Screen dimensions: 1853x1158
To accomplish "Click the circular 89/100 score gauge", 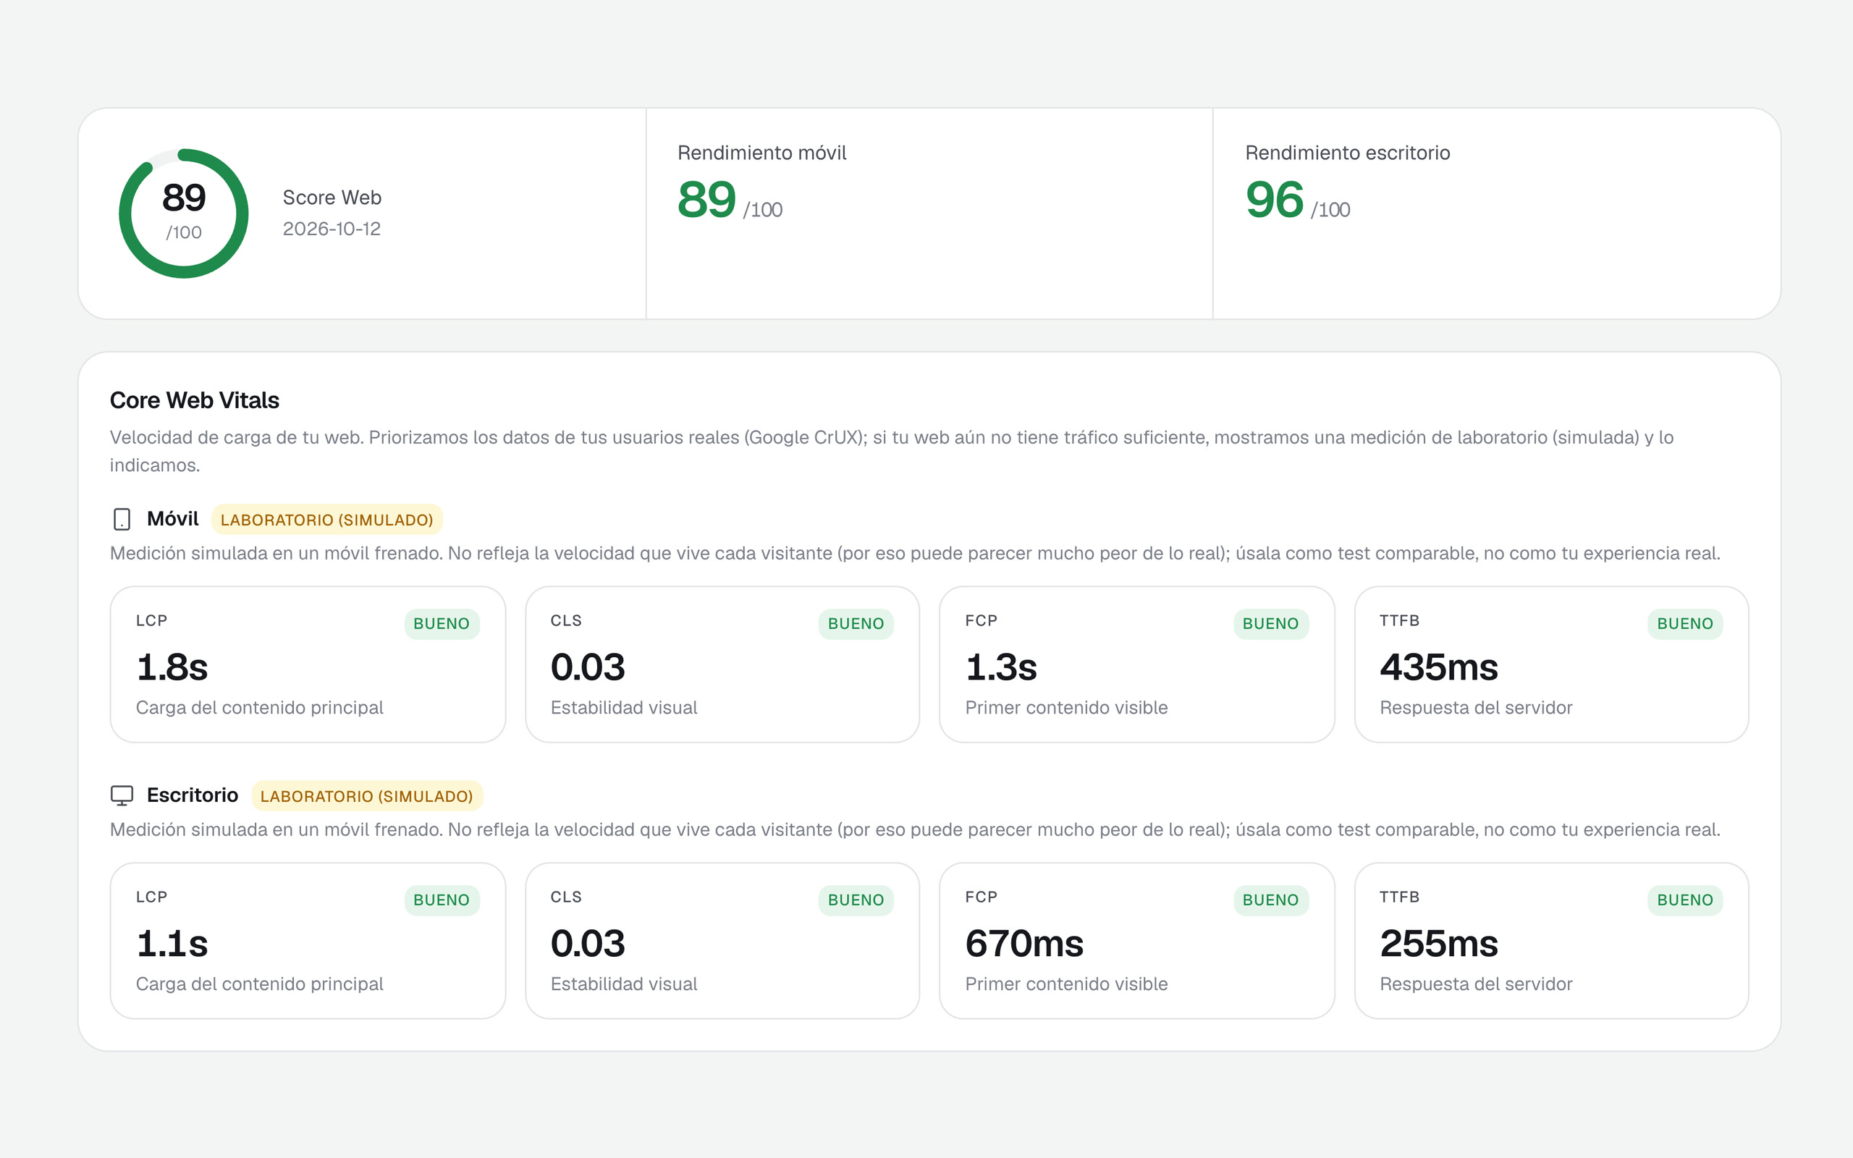I will tap(184, 213).
